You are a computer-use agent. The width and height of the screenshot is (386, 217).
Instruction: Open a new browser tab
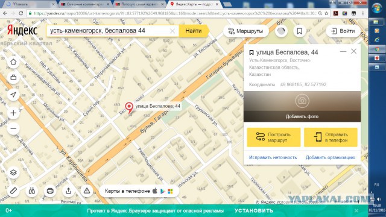pos(227,4)
